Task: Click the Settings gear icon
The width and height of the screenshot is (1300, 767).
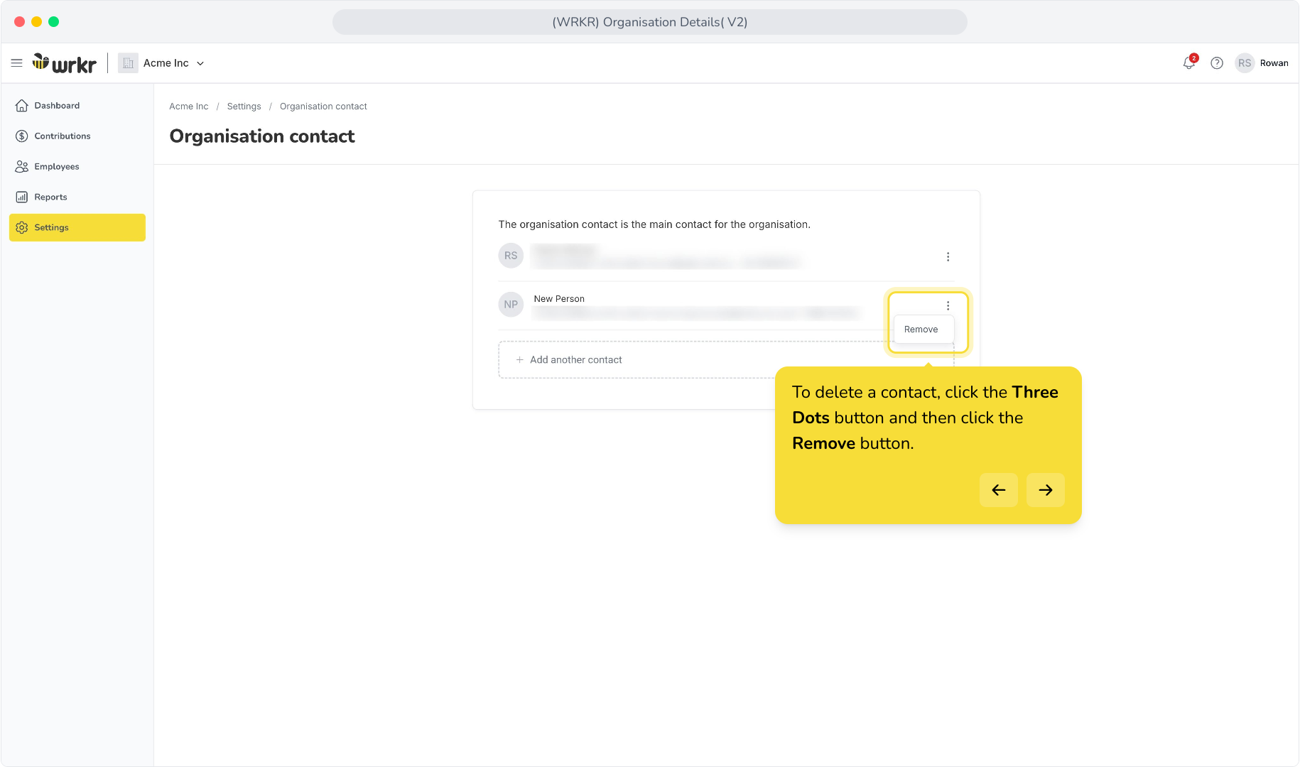Action: coord(22,228)
